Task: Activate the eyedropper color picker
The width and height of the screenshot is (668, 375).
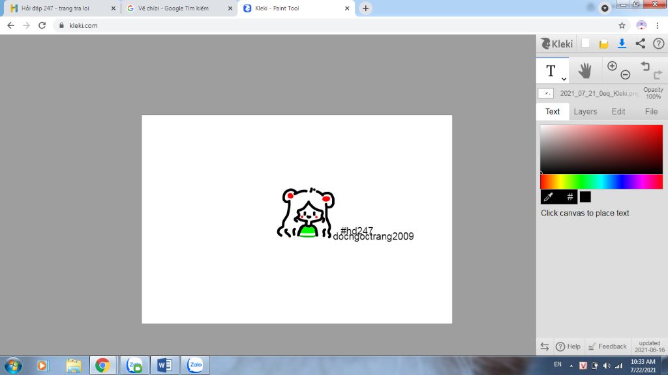Action: click(x=549, y=197)
